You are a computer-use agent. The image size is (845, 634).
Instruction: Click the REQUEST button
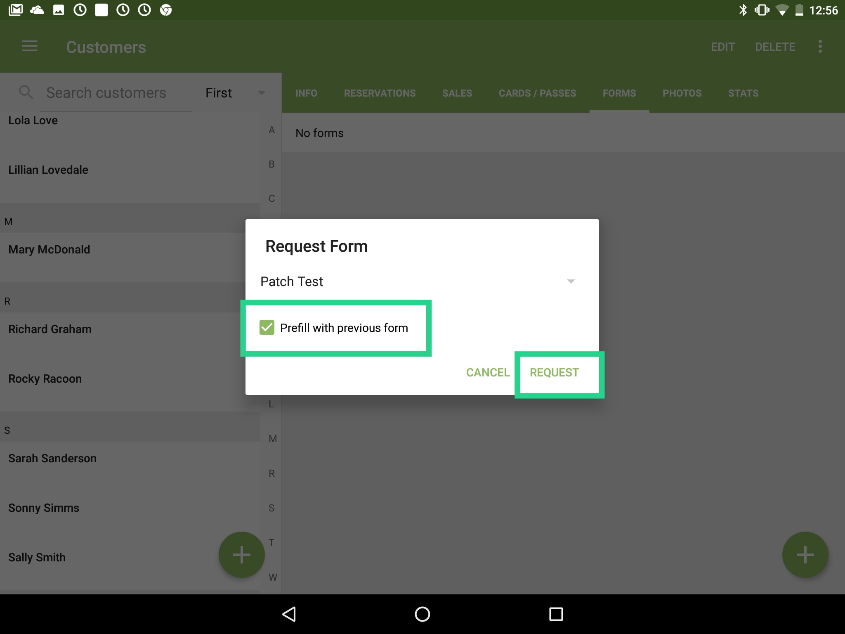click(554, 372)
